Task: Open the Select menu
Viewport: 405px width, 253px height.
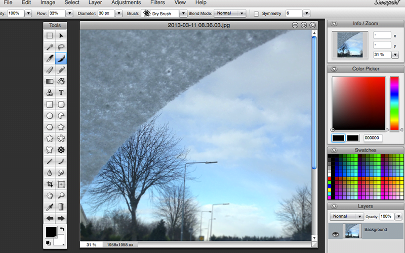Action: point(72,3)
